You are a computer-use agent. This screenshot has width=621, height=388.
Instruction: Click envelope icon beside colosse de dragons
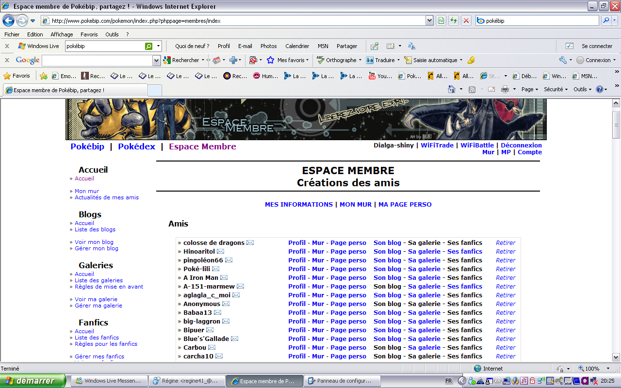click(x=250, y=242)
